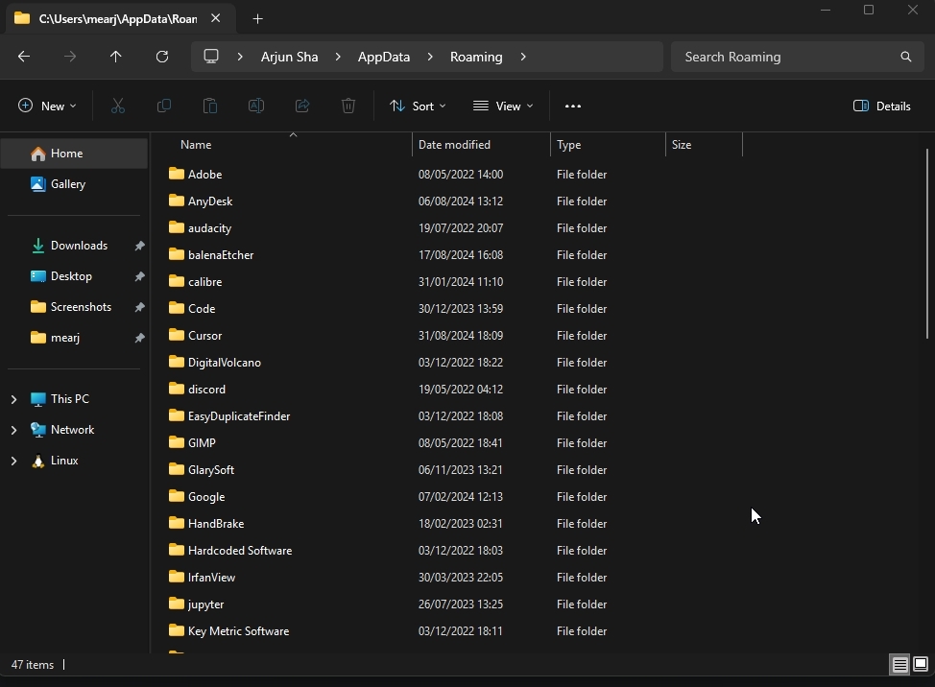Viewport: 935px width, 687px height.
Task: Switch to details layout via status bar icon
Action: (x=899, y=664)
